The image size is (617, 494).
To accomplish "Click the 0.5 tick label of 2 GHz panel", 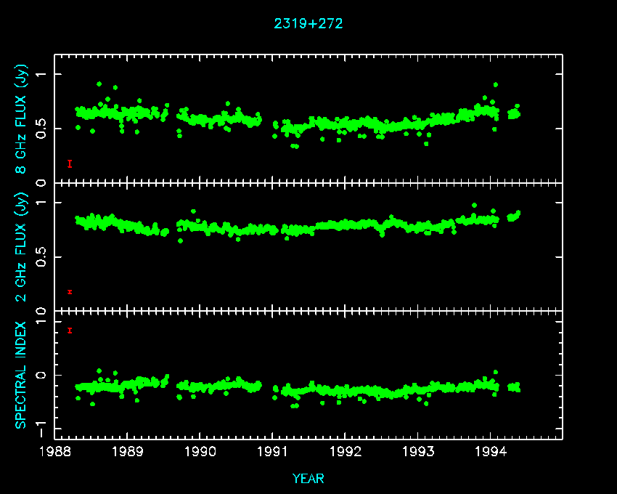I will point(41,256).
